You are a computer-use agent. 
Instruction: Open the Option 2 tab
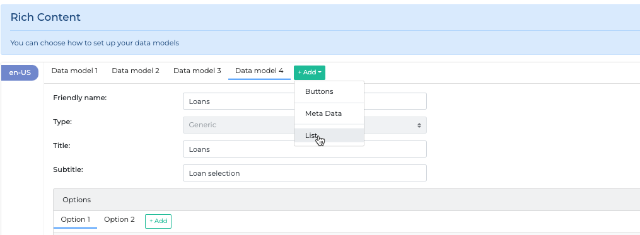[x=119, y=219]
